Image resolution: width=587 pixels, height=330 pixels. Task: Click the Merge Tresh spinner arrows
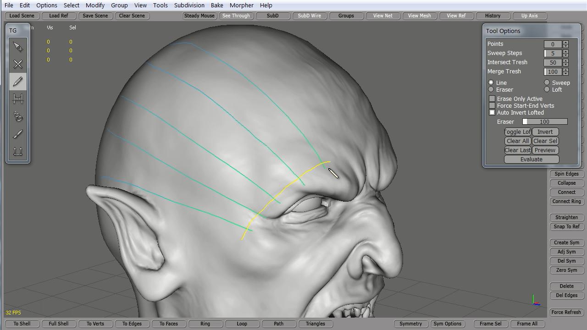point(565,71)
